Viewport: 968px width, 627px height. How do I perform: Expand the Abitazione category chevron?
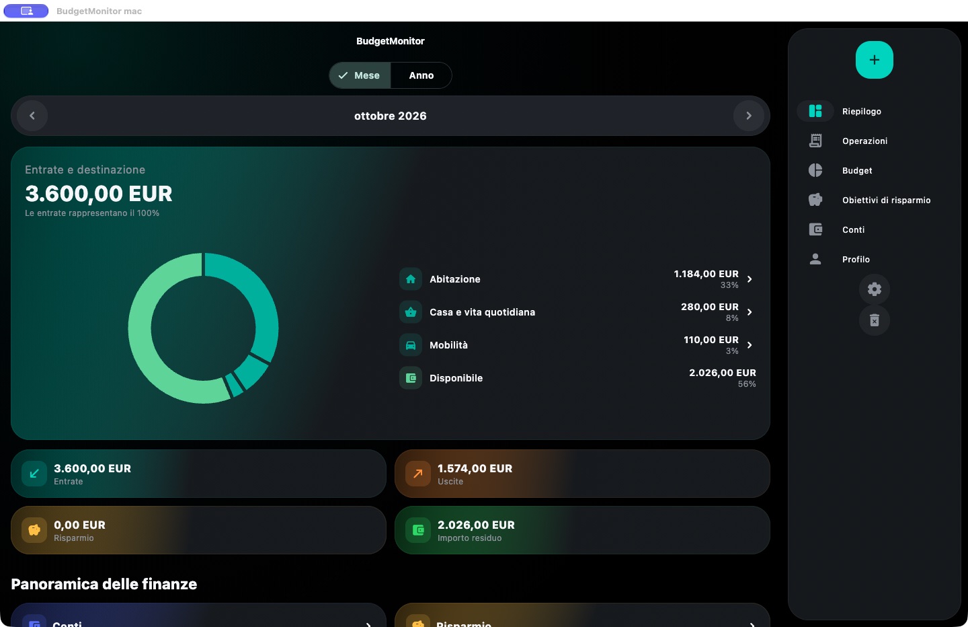point(750,279)
